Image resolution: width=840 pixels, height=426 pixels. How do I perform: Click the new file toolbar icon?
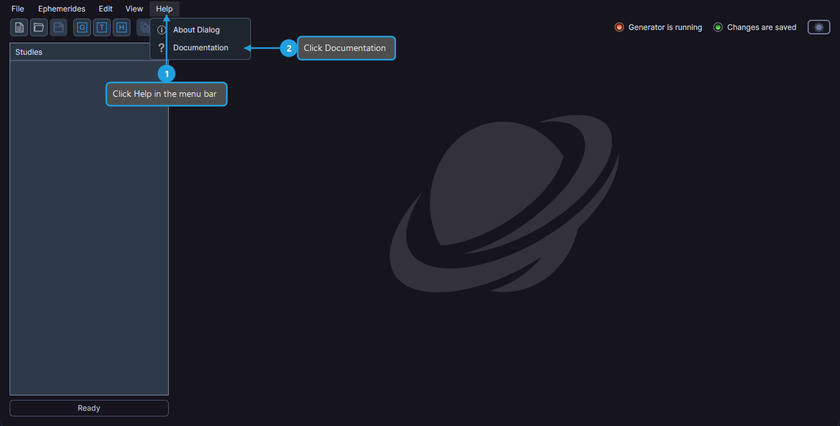19,27
